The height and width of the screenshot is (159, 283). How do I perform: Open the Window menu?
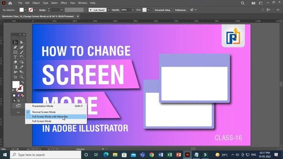click(x=83, y=3)
